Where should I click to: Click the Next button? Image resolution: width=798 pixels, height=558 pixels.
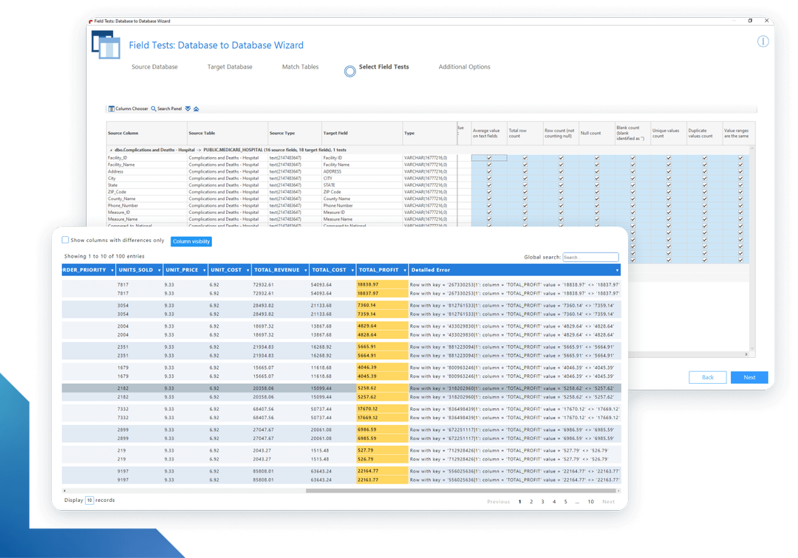[x=749, y=377]
